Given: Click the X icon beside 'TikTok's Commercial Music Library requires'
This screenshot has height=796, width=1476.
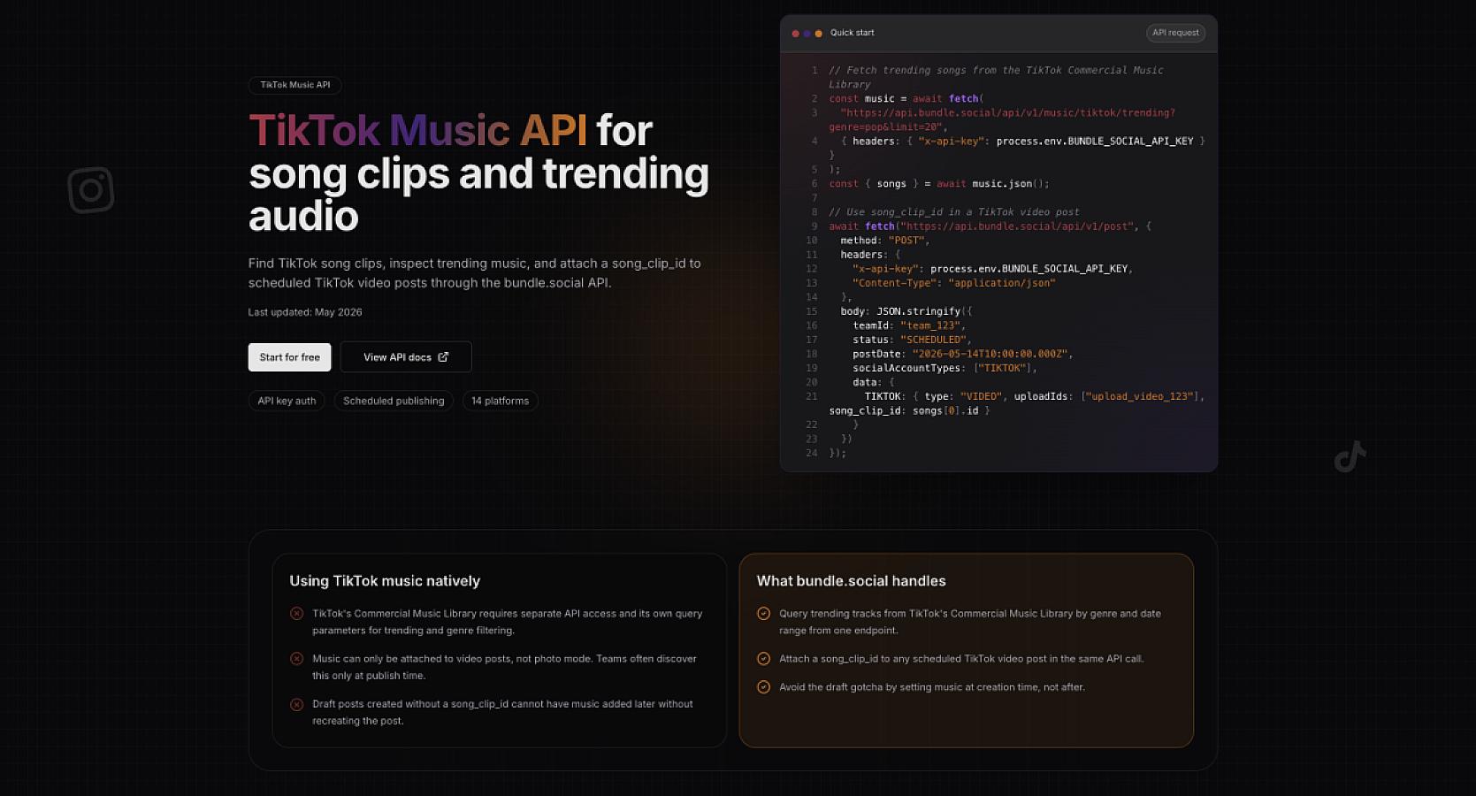Looking at the screenshot, I should [296, 614].
